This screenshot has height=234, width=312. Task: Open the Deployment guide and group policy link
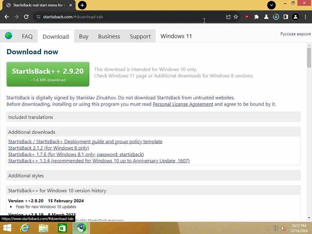[85, 141]
